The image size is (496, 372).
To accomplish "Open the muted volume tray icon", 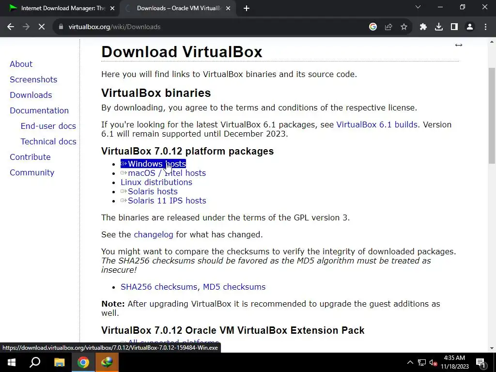I will coord(434,362).
